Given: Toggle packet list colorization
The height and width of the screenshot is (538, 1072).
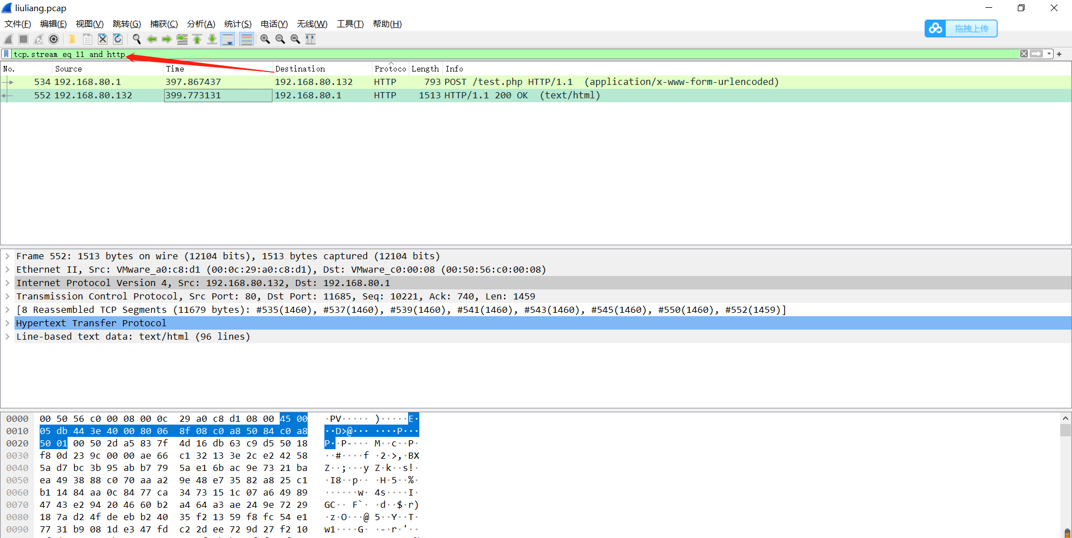Looking at the screenshot, I should (246, 39).
